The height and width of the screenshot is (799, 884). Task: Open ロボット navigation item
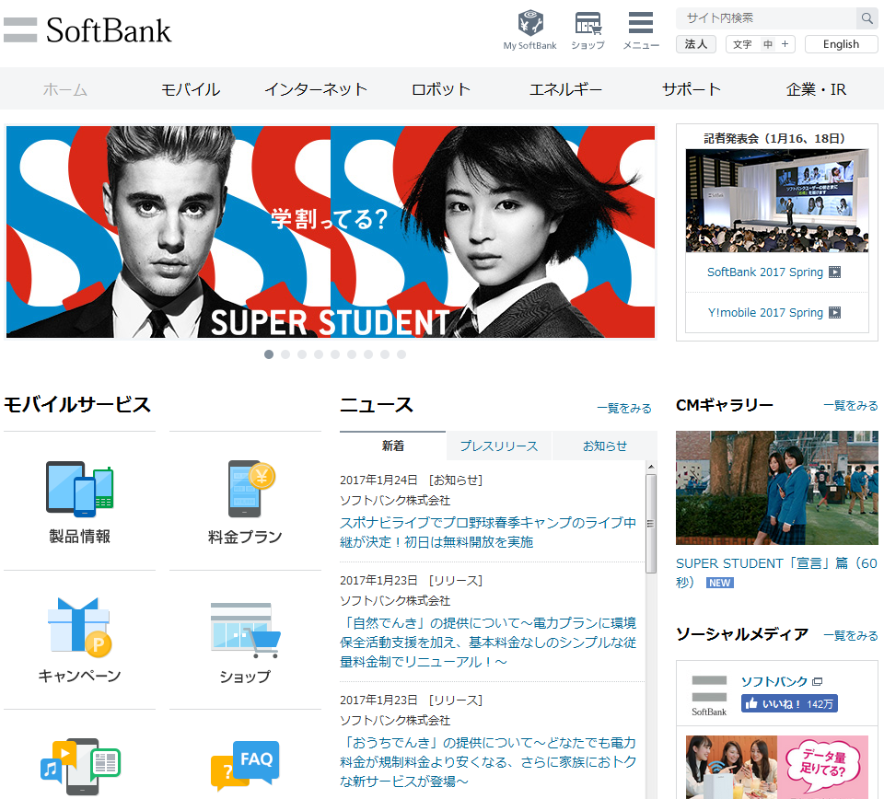(441, 89)
